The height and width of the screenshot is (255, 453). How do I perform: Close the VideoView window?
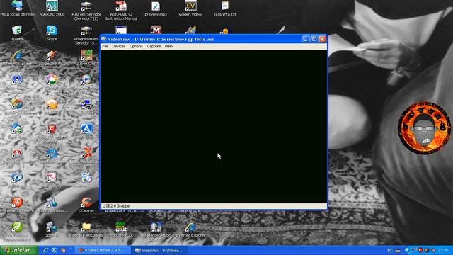pos(323,39)
